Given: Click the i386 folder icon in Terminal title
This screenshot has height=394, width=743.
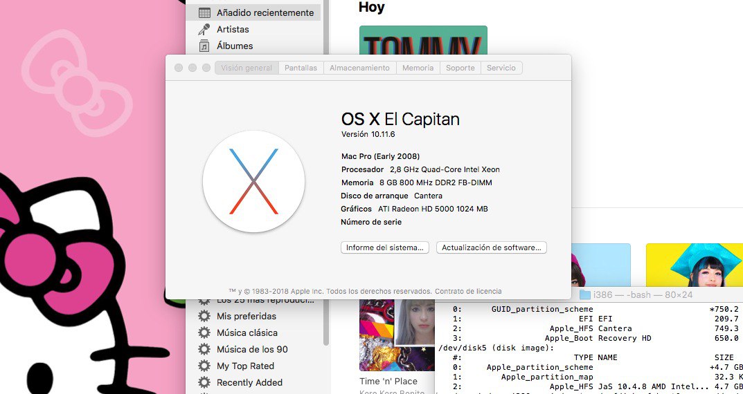Looking at the screenshot, I should point(584,294).
